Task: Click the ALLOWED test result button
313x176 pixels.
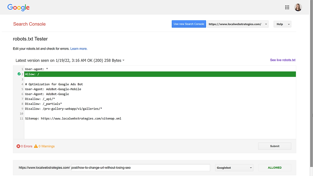Action: [275, 168]
